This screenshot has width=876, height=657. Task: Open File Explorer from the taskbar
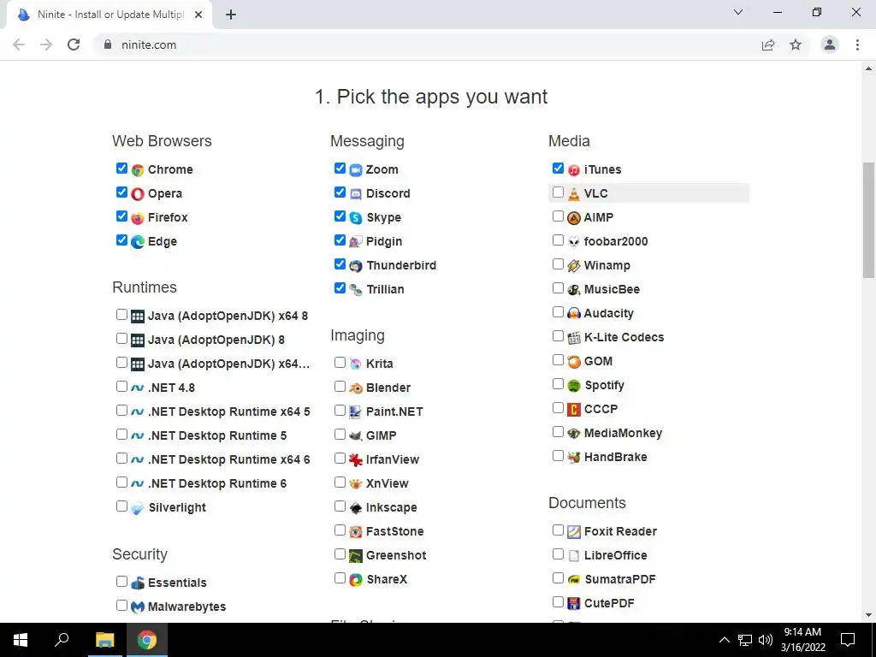[x=104, y=640]
